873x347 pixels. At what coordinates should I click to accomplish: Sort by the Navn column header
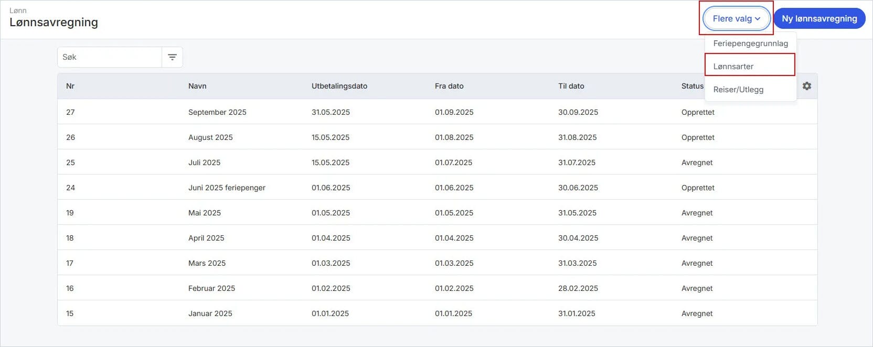coord(197,86)
